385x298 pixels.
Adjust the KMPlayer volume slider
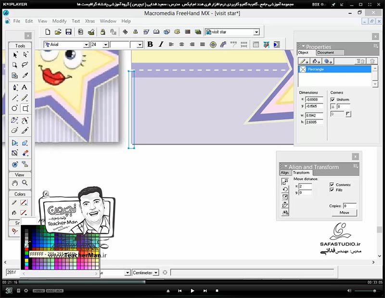(x=367, y=291)
